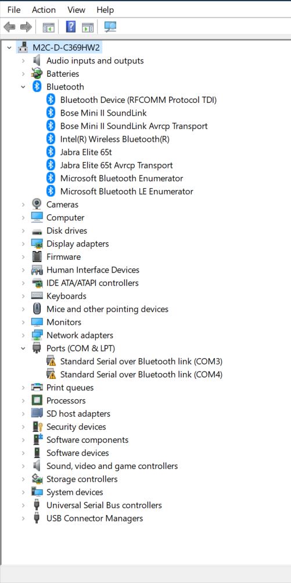This screenshot has width=291, height=583.
Task: Select the Bose Mini II SoundLink device
Action: pos(103,113)
